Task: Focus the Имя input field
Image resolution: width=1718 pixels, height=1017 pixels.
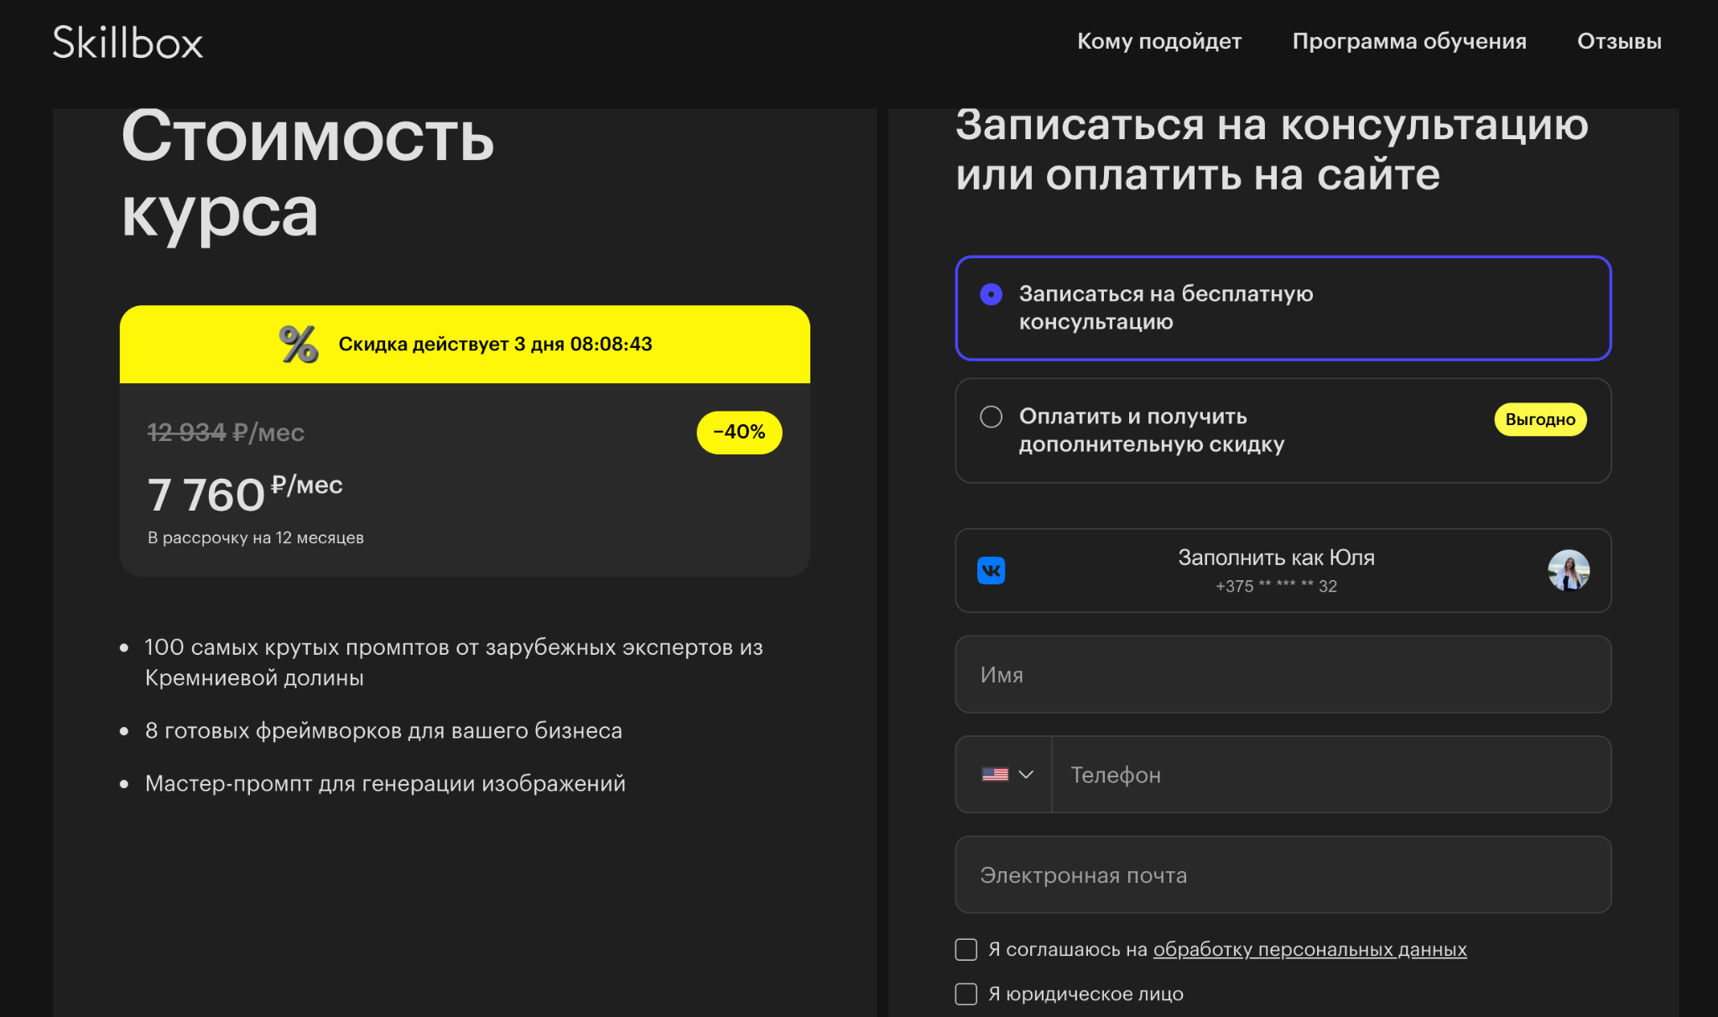Action: 1282,674
